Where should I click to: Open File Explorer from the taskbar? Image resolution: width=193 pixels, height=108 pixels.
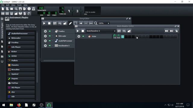click(11, 105)
